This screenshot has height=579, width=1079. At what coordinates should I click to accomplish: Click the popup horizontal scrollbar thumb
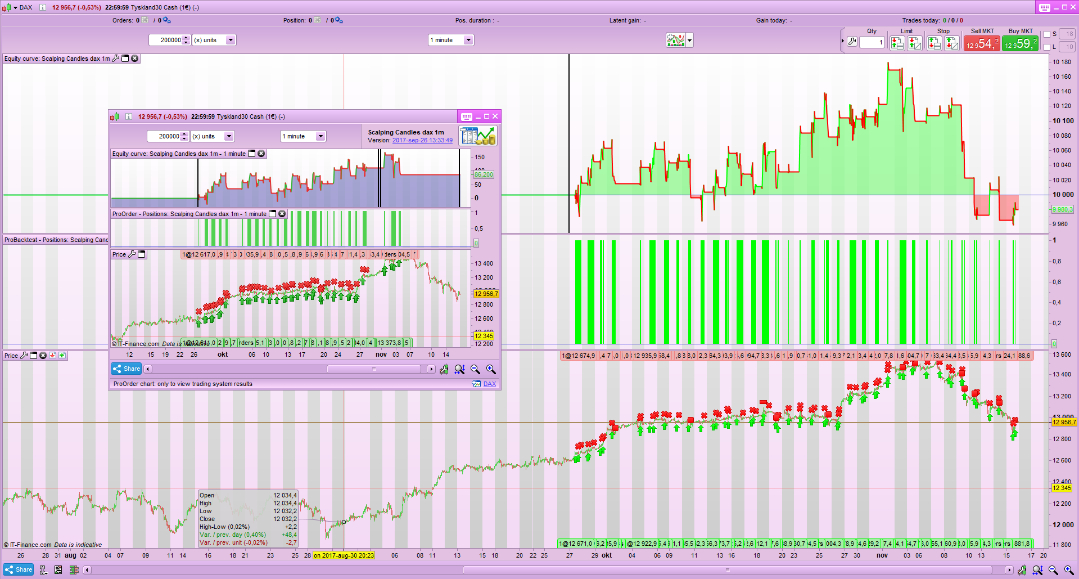click(x=374, y=369)
